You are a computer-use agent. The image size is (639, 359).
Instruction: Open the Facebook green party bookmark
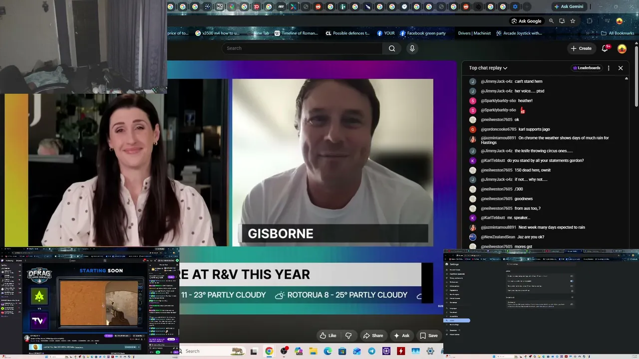[423, 33]
